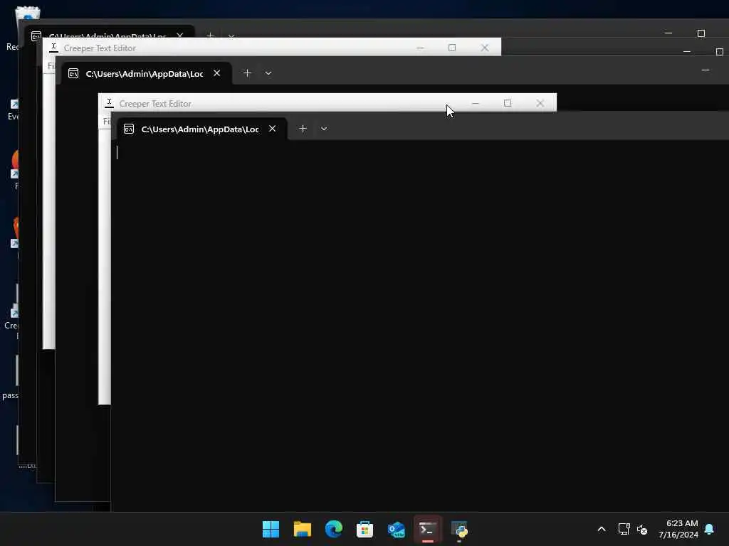Open Outlook from the taskbar
729x546 pixels.
pos(397,529)
